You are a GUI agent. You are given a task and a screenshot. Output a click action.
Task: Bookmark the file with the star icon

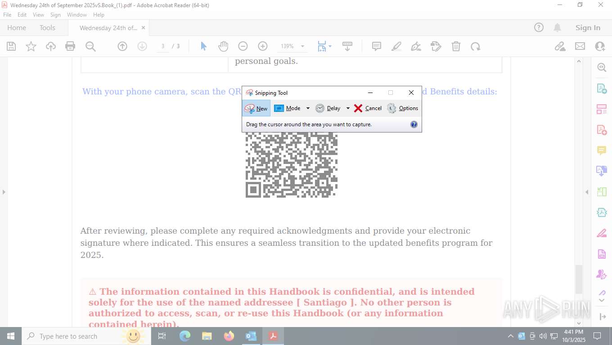coord(31,46)
